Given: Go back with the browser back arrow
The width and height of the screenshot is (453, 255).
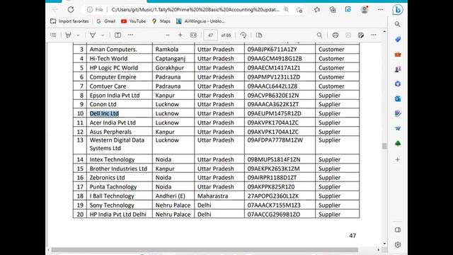Looking at the screenshot, I should point(55,9).
